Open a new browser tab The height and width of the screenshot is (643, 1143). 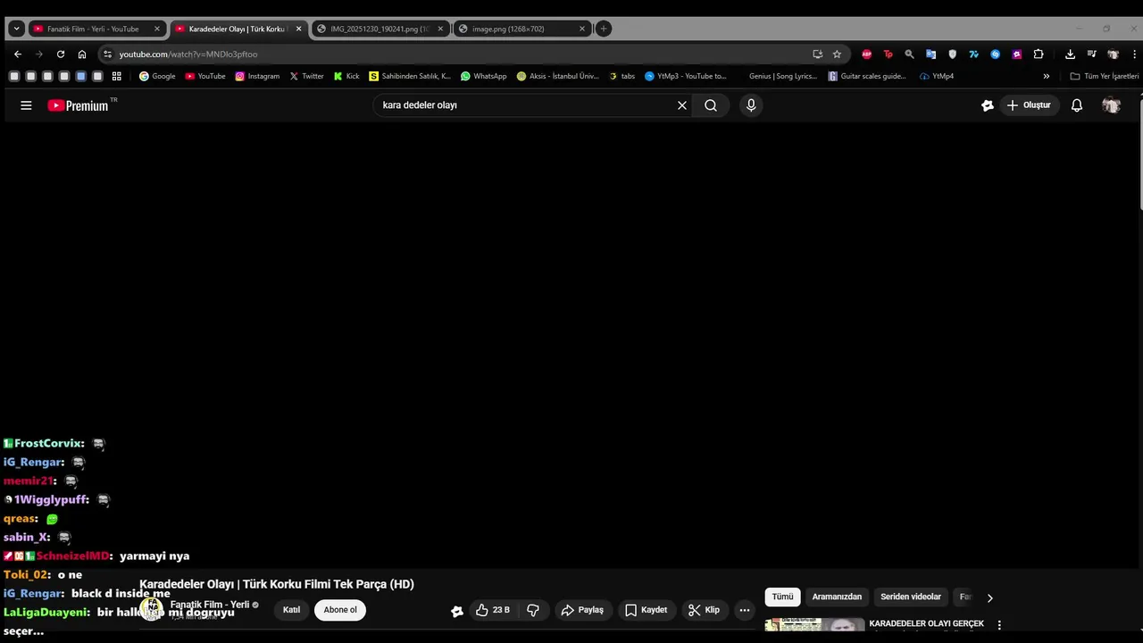(604, 29)
